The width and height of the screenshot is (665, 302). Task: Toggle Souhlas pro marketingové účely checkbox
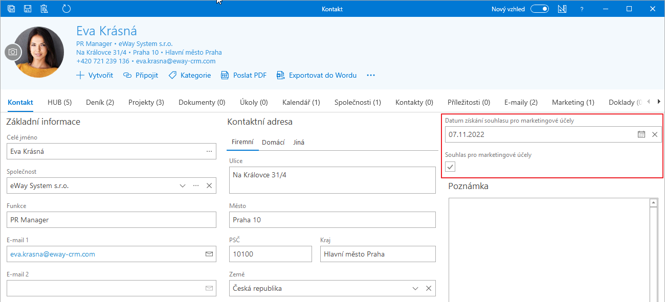click(450, 167)
